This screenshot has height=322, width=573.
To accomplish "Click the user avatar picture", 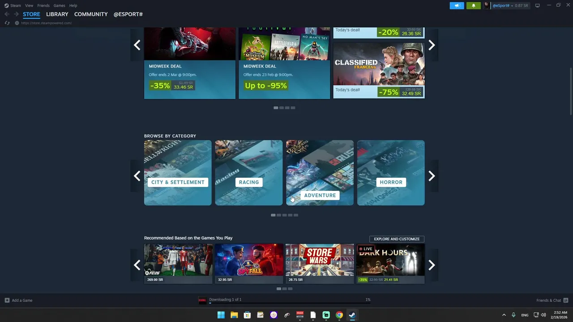I will (x=487, y=5).
